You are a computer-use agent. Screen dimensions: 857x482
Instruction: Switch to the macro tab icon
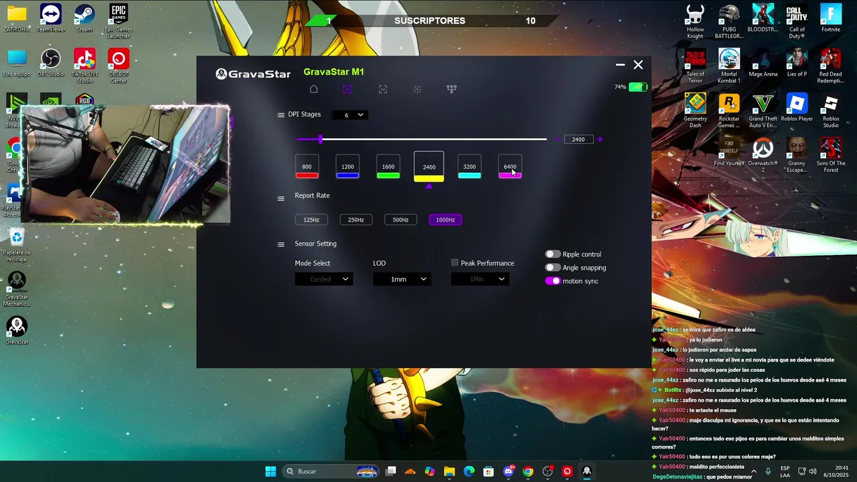pos(382,89)
